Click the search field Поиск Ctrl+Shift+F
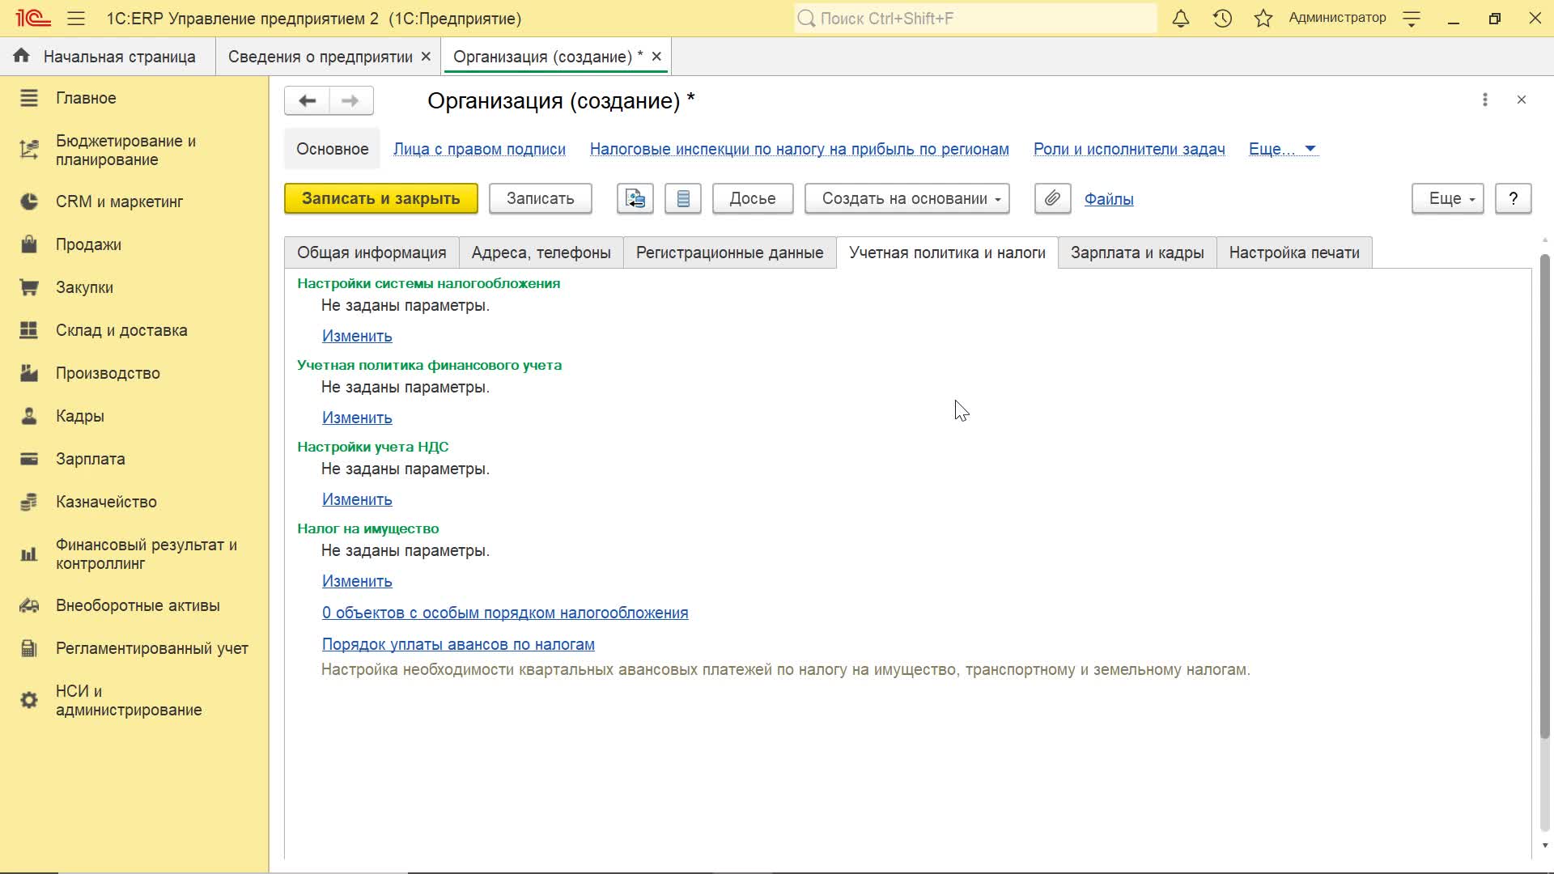The width and height of the screenshot is (1554, 874). click(975, 18)
